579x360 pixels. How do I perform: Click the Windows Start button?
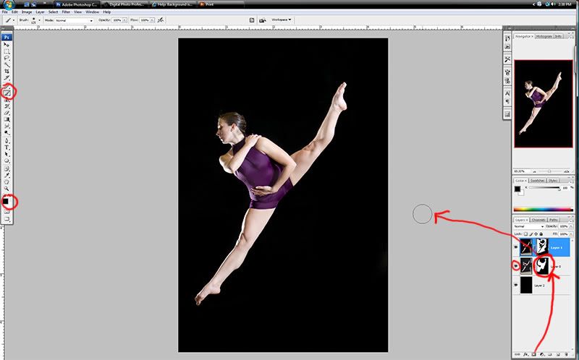pyautogui.click(x=7, y=4)
